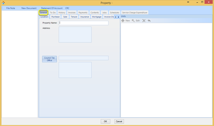This screenshot has width=214, height=126.
Task: Confirm with the OK button
Action: coord(105,121)
